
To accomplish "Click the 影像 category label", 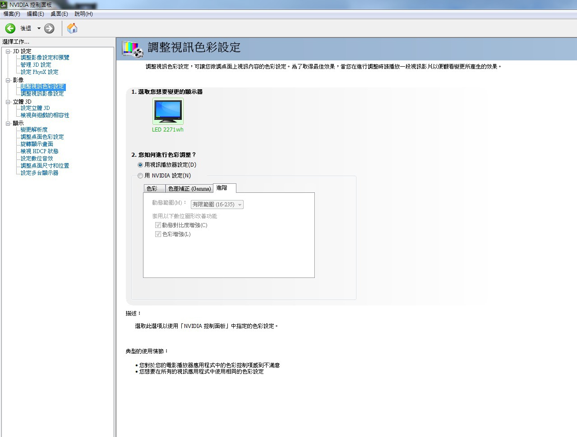I will pyautogui.click(x=18, y=80).
